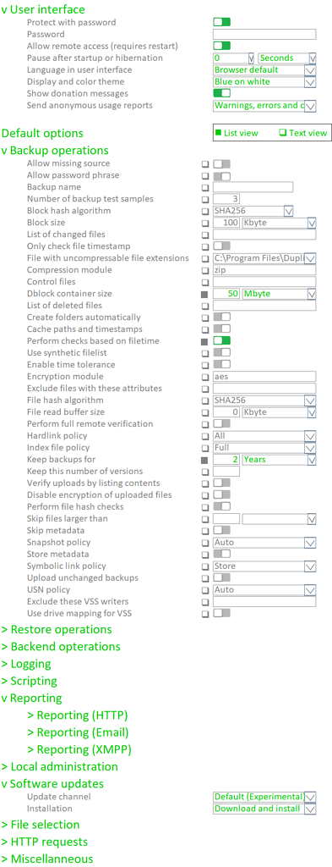The height and width of the screenshot is (867, 332).
Task: Click the Encryption module aes field
Action: coord(264,376)
